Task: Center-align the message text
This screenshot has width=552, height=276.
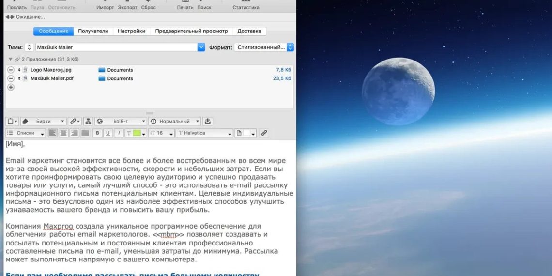Action: [x=63, y=133]
